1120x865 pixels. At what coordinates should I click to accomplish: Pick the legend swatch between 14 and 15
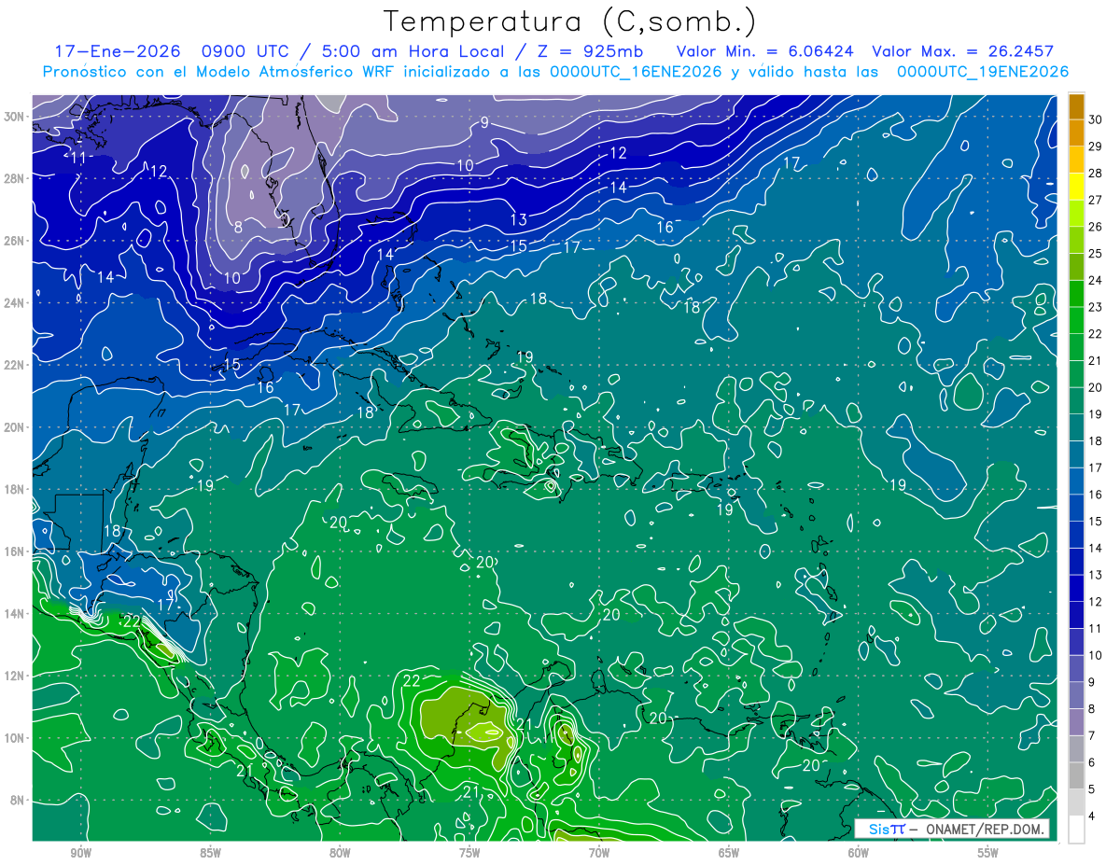pos(1076,534)
